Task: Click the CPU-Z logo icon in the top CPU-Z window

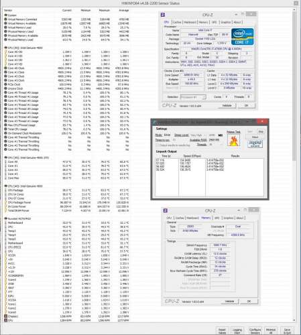Action: click(x=163, y=15)
